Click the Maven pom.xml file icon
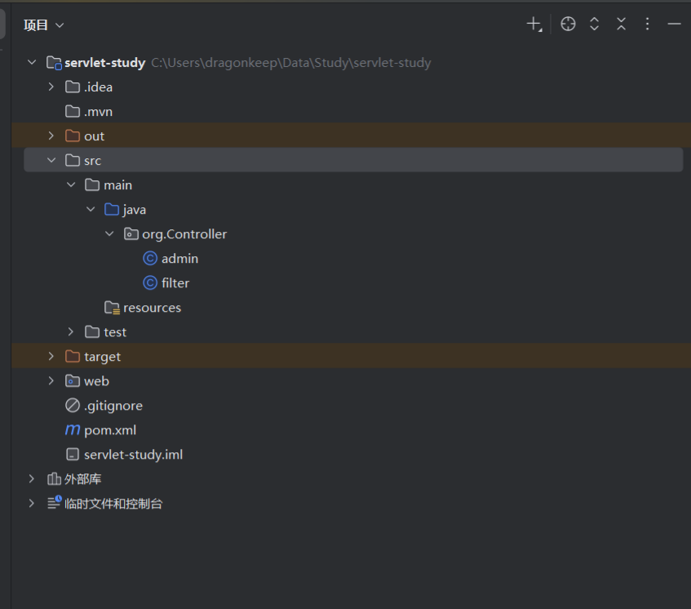691x609 pixels. (73, 430)
